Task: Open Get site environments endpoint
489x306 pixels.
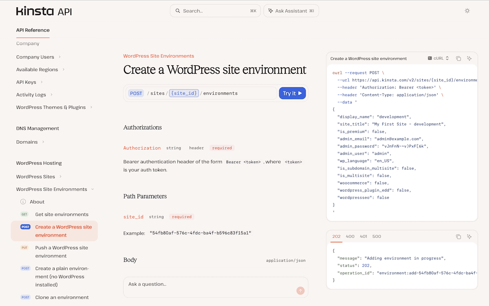Action: coord(62,214)
